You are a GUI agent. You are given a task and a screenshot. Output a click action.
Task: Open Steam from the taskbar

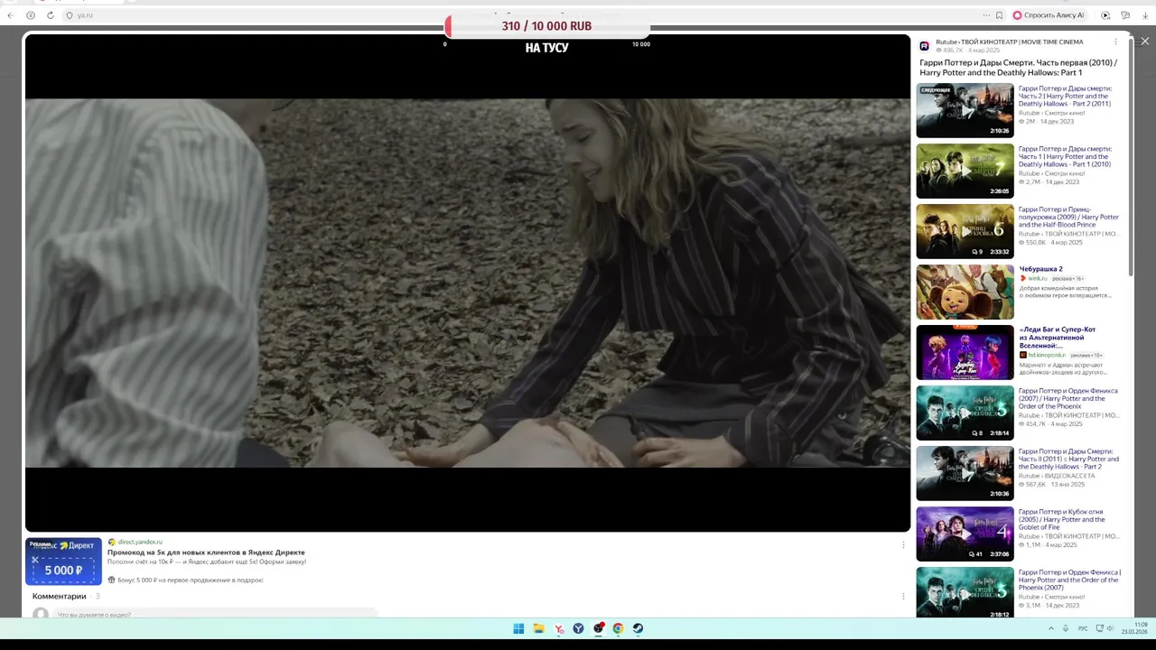[x=638, y=628]
